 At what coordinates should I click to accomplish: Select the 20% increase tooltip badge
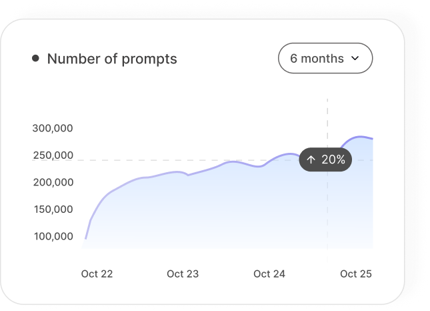325,160
